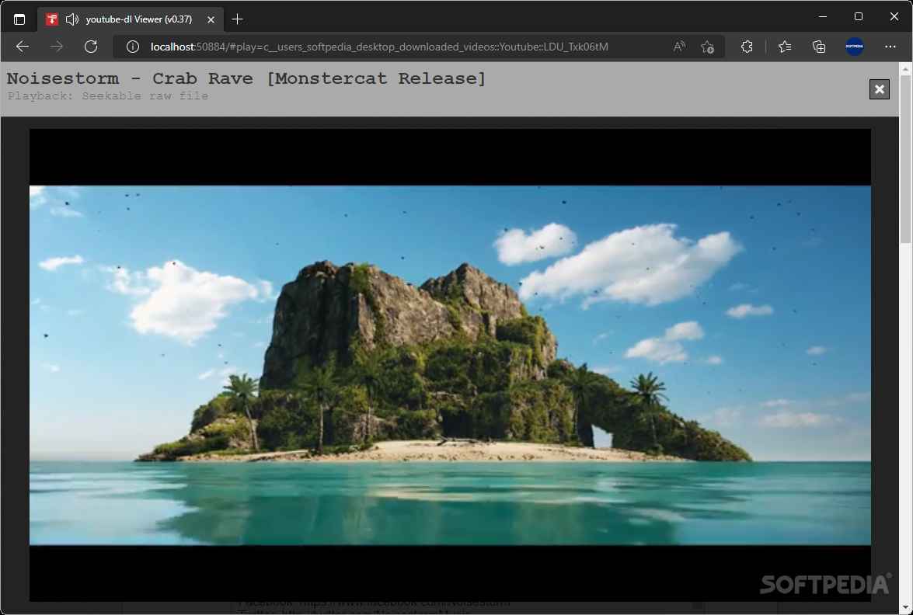Open the Softpedia profile avatar
This screenshot has height=615, width=913.
click(855, 47)
